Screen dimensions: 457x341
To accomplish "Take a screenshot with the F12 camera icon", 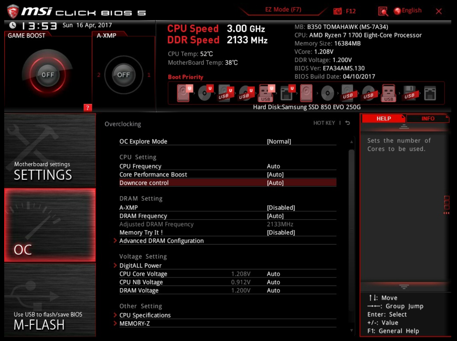I will 337,11.
